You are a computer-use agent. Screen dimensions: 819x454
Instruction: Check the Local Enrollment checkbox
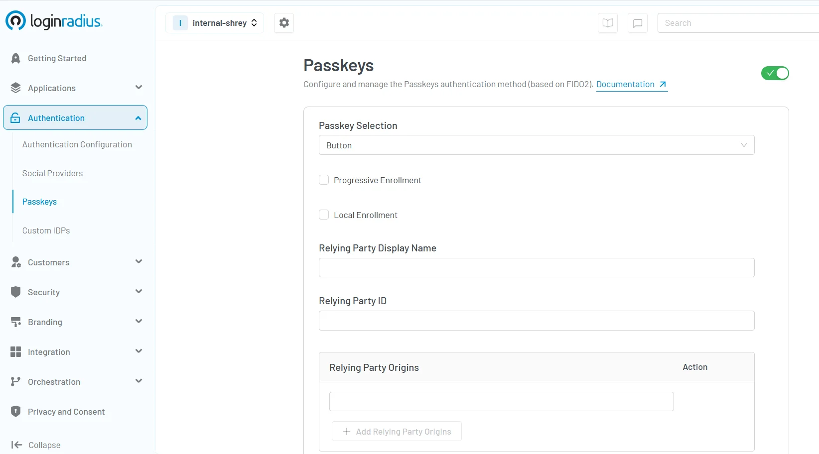(324, 215)
